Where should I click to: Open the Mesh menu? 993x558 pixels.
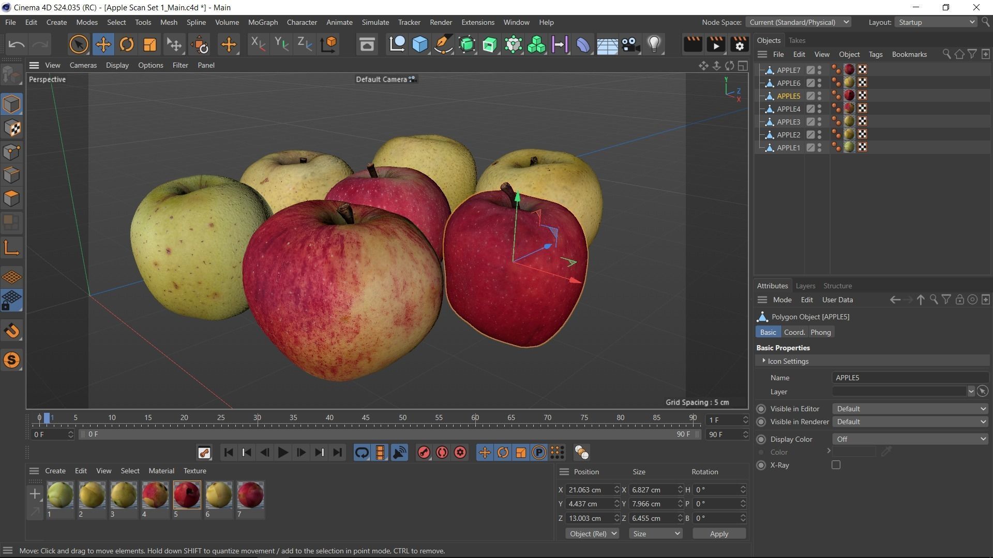[169, 22]
